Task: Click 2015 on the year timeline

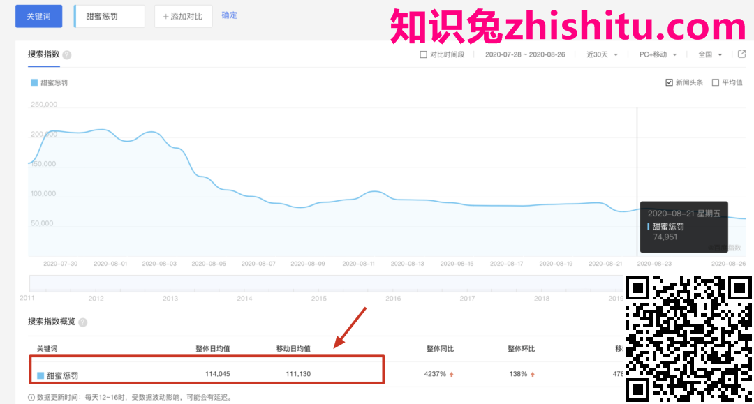Action: click(319, 299)
